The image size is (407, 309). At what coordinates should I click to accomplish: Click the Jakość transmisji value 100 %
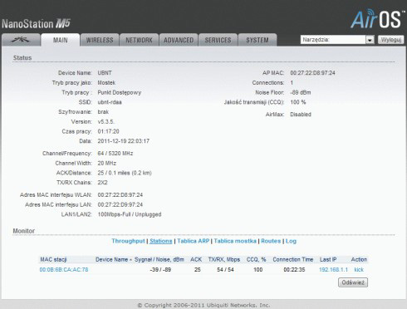[298, 102]
